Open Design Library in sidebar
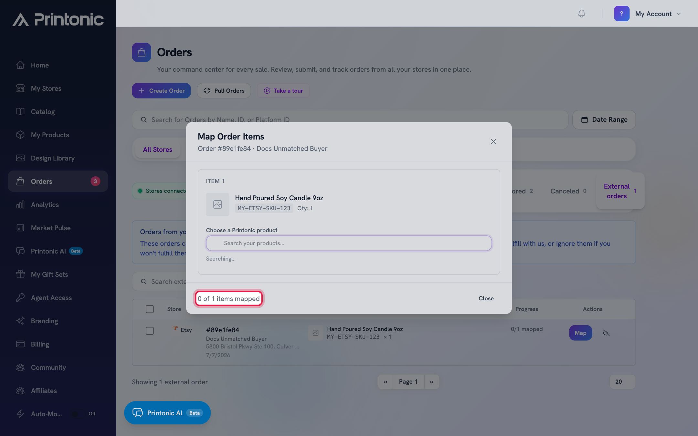 pyautogui.click(x=58, y=158)
